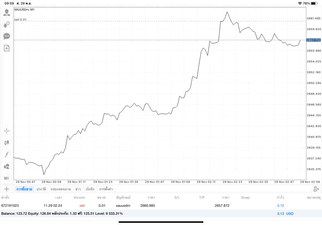The height and width of the screenshot is (225, 322).
Task: Open the trade order arrows icon
Action: [x=7, y=24]
